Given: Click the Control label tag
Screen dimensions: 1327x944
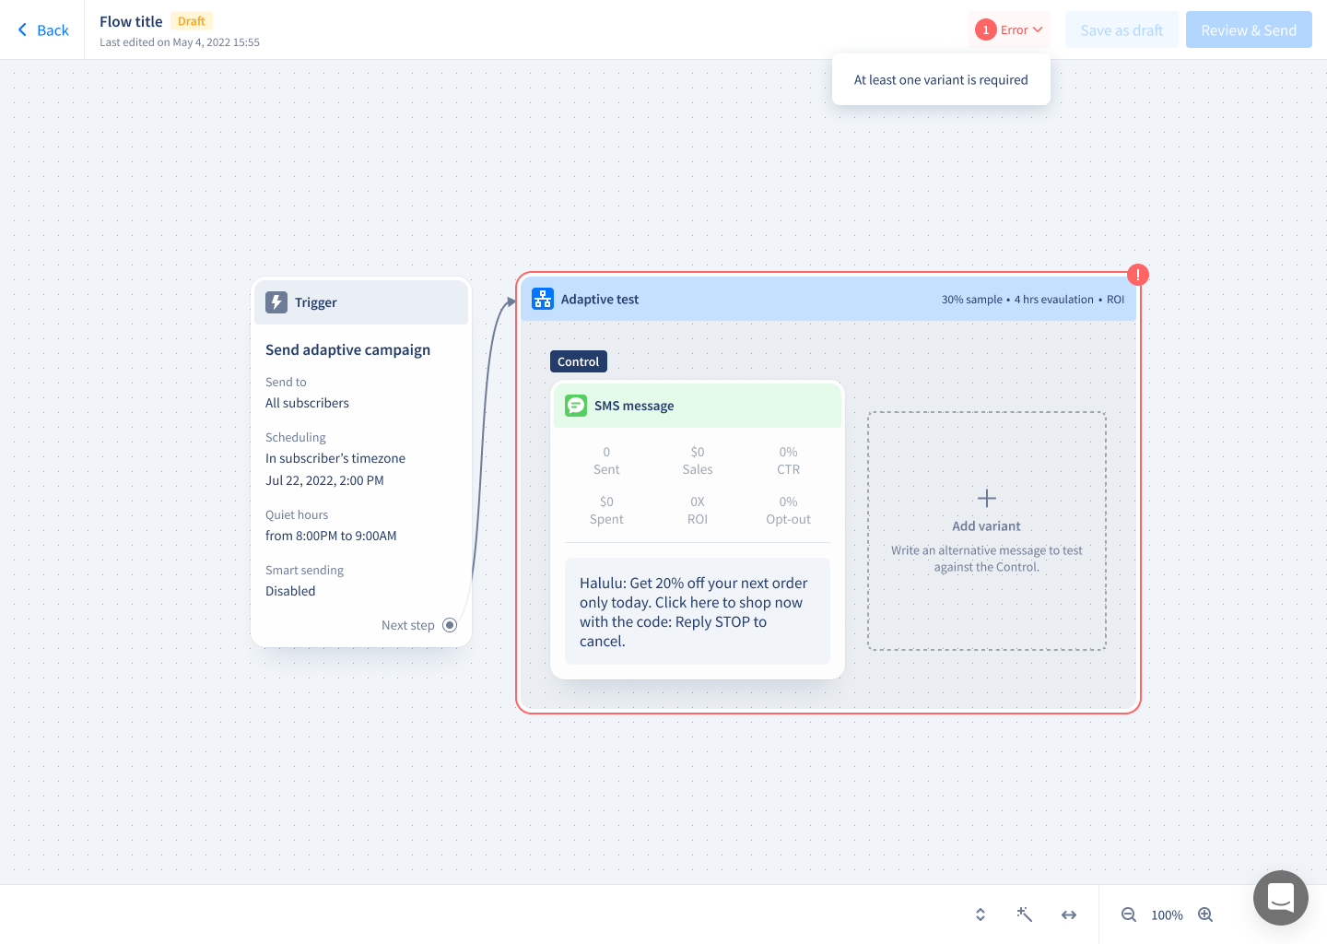Looking at the screenshot, I should click(x=579, y=362).
